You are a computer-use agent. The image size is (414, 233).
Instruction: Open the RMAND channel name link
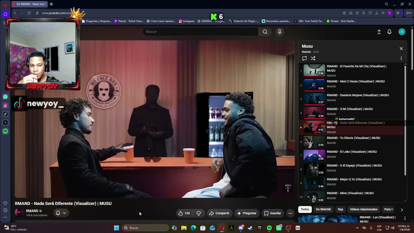(x=32, y=211)
